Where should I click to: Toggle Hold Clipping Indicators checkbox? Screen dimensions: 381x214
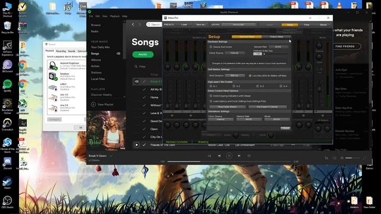(211, 96)
